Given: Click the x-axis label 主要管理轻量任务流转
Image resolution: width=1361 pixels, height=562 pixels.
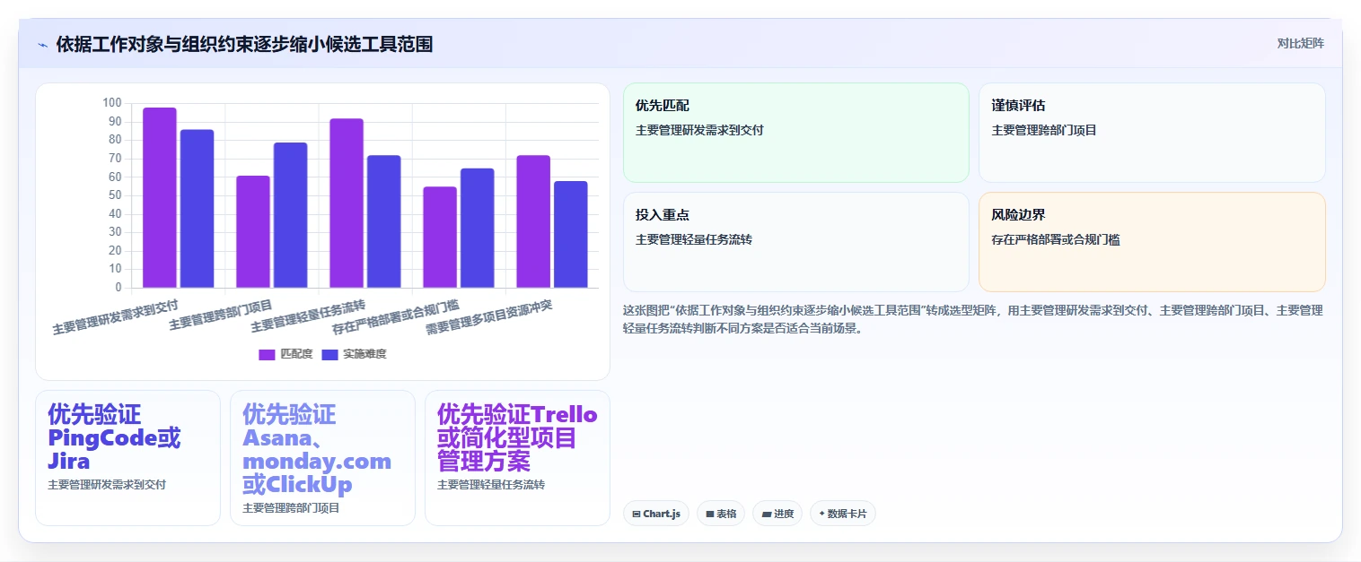Looking at the screenshot, I should point(308,316).
